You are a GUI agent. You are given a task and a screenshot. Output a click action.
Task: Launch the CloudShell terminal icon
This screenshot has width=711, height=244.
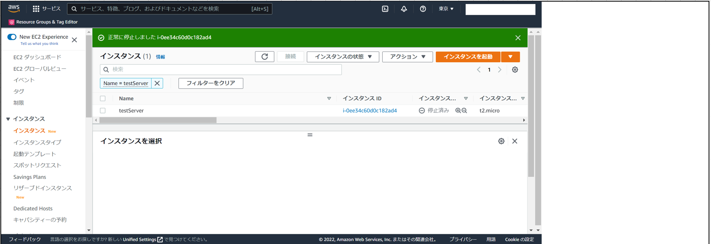[385, 9]
